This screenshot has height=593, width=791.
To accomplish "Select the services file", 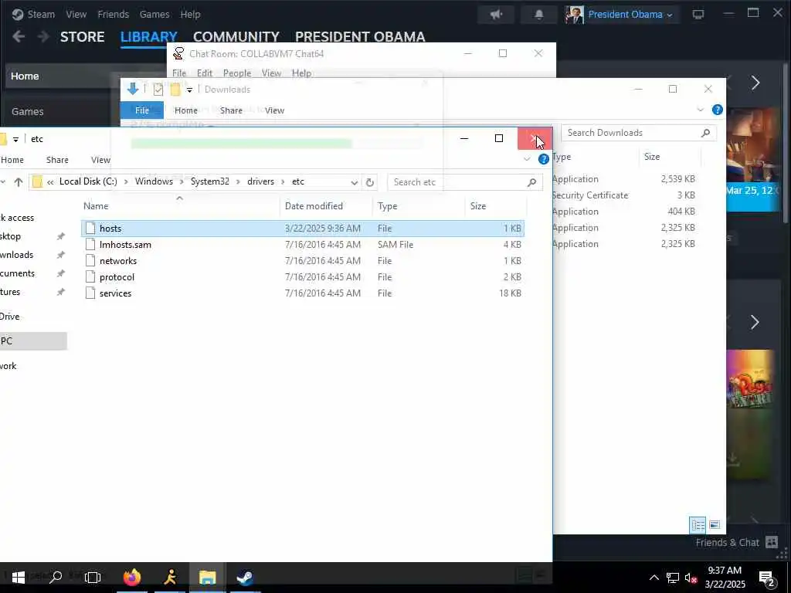I will [303, 293].
